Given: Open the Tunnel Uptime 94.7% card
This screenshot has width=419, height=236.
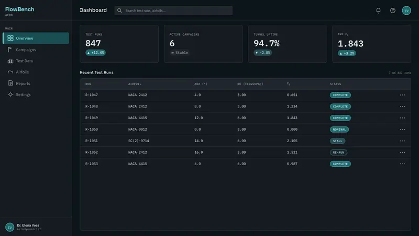Looking at the screenshot, I should (288, 44).
